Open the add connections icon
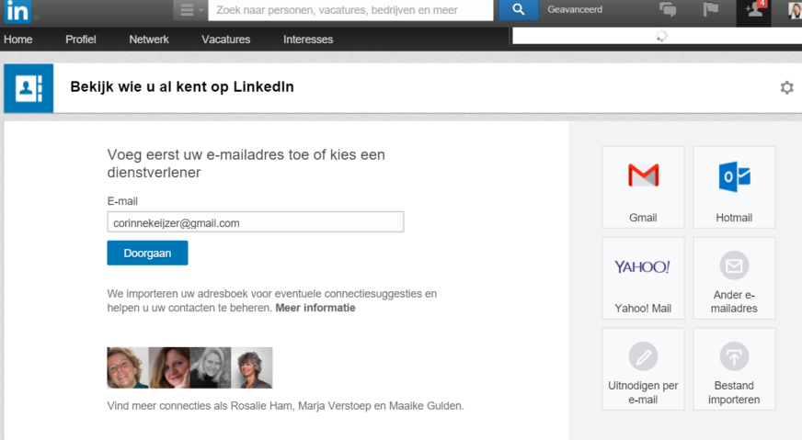 pyautogui.click(x=754, y=10)
